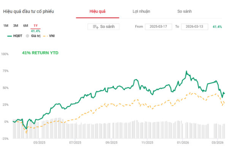Image resolution: width=228 pixels, height=152 pixels.
Task: Click the 09/2025 axis label
Action: [x=111, y=142]
